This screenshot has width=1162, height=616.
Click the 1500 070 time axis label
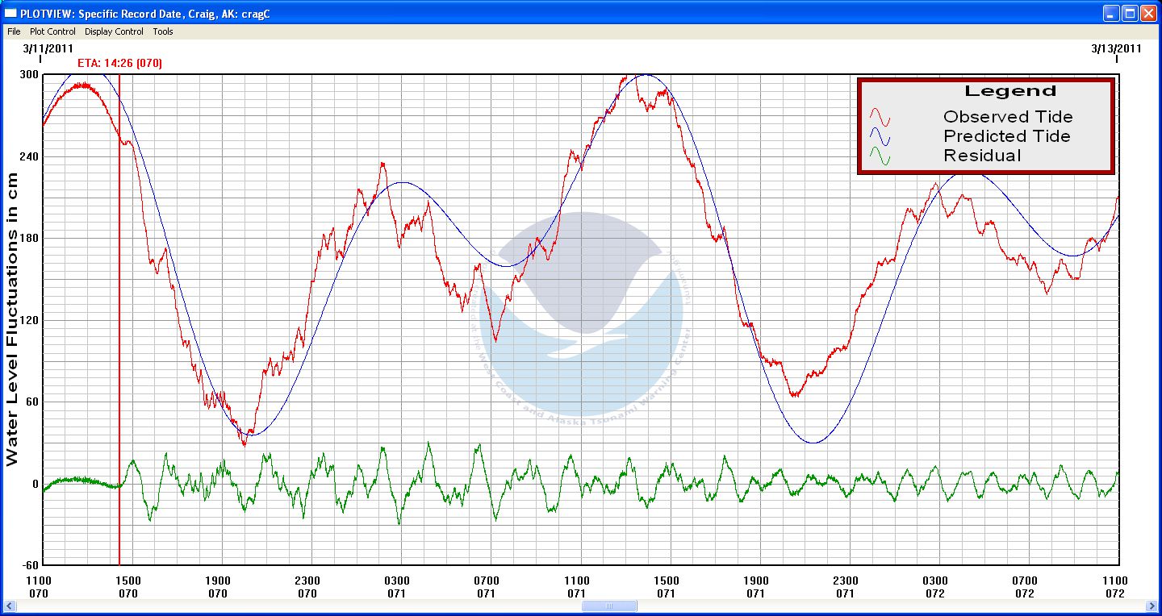pos(128,587)
